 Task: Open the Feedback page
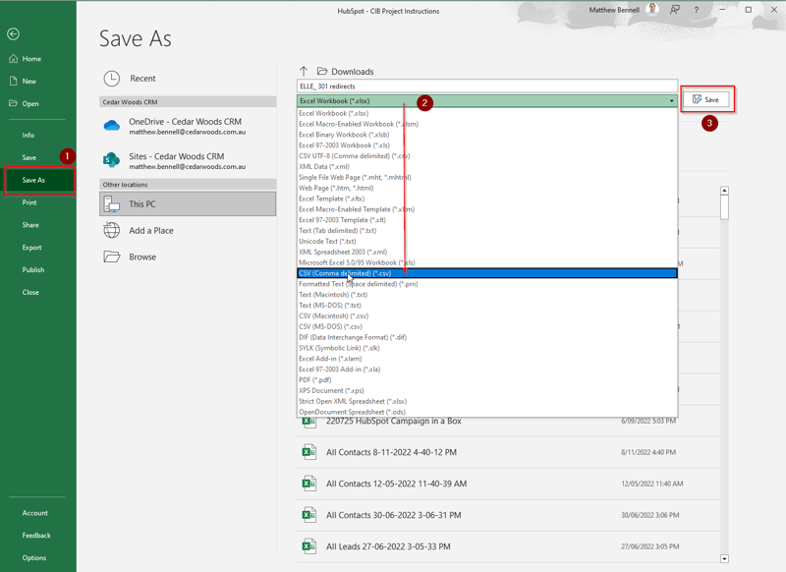tap(36, 536)
